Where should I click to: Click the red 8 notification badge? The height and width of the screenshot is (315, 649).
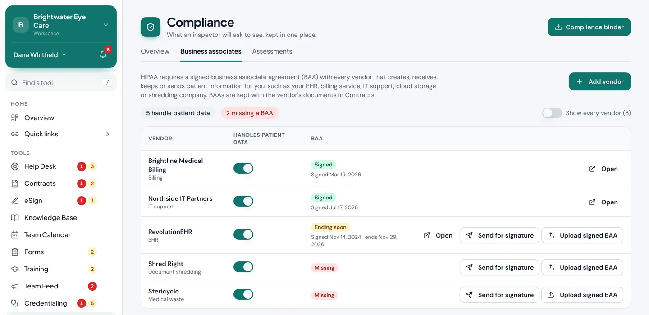108,49
